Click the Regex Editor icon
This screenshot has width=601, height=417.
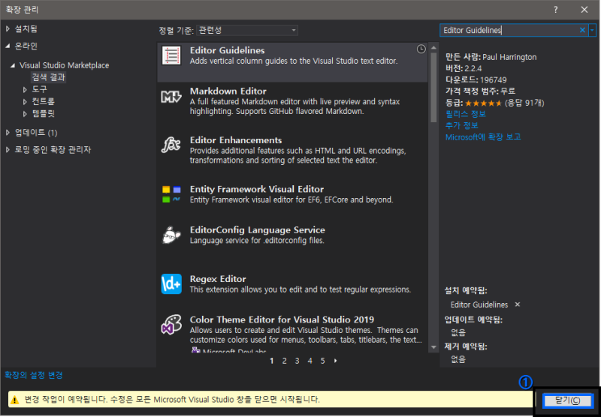click(171, 283)
